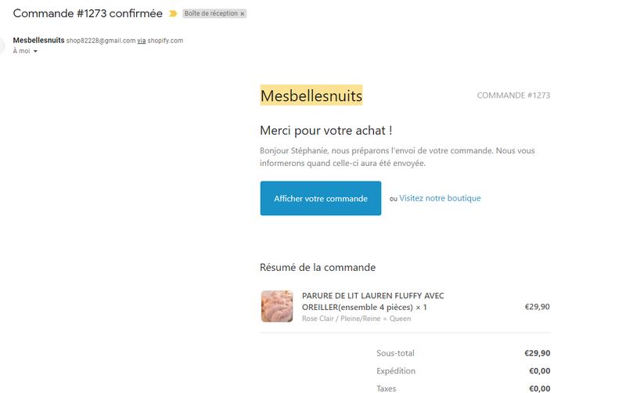Image resolution: width=626 pixels, height=393 pixels.
Task: Click the underlined via link
Action: point(142,41)
